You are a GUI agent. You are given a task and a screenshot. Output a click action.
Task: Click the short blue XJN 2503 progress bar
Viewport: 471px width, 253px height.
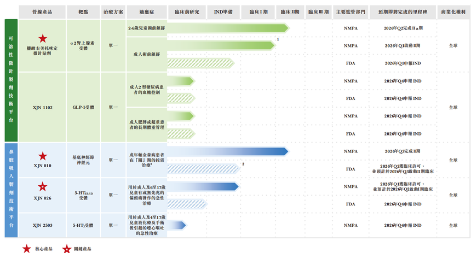(x=177, y=225)
